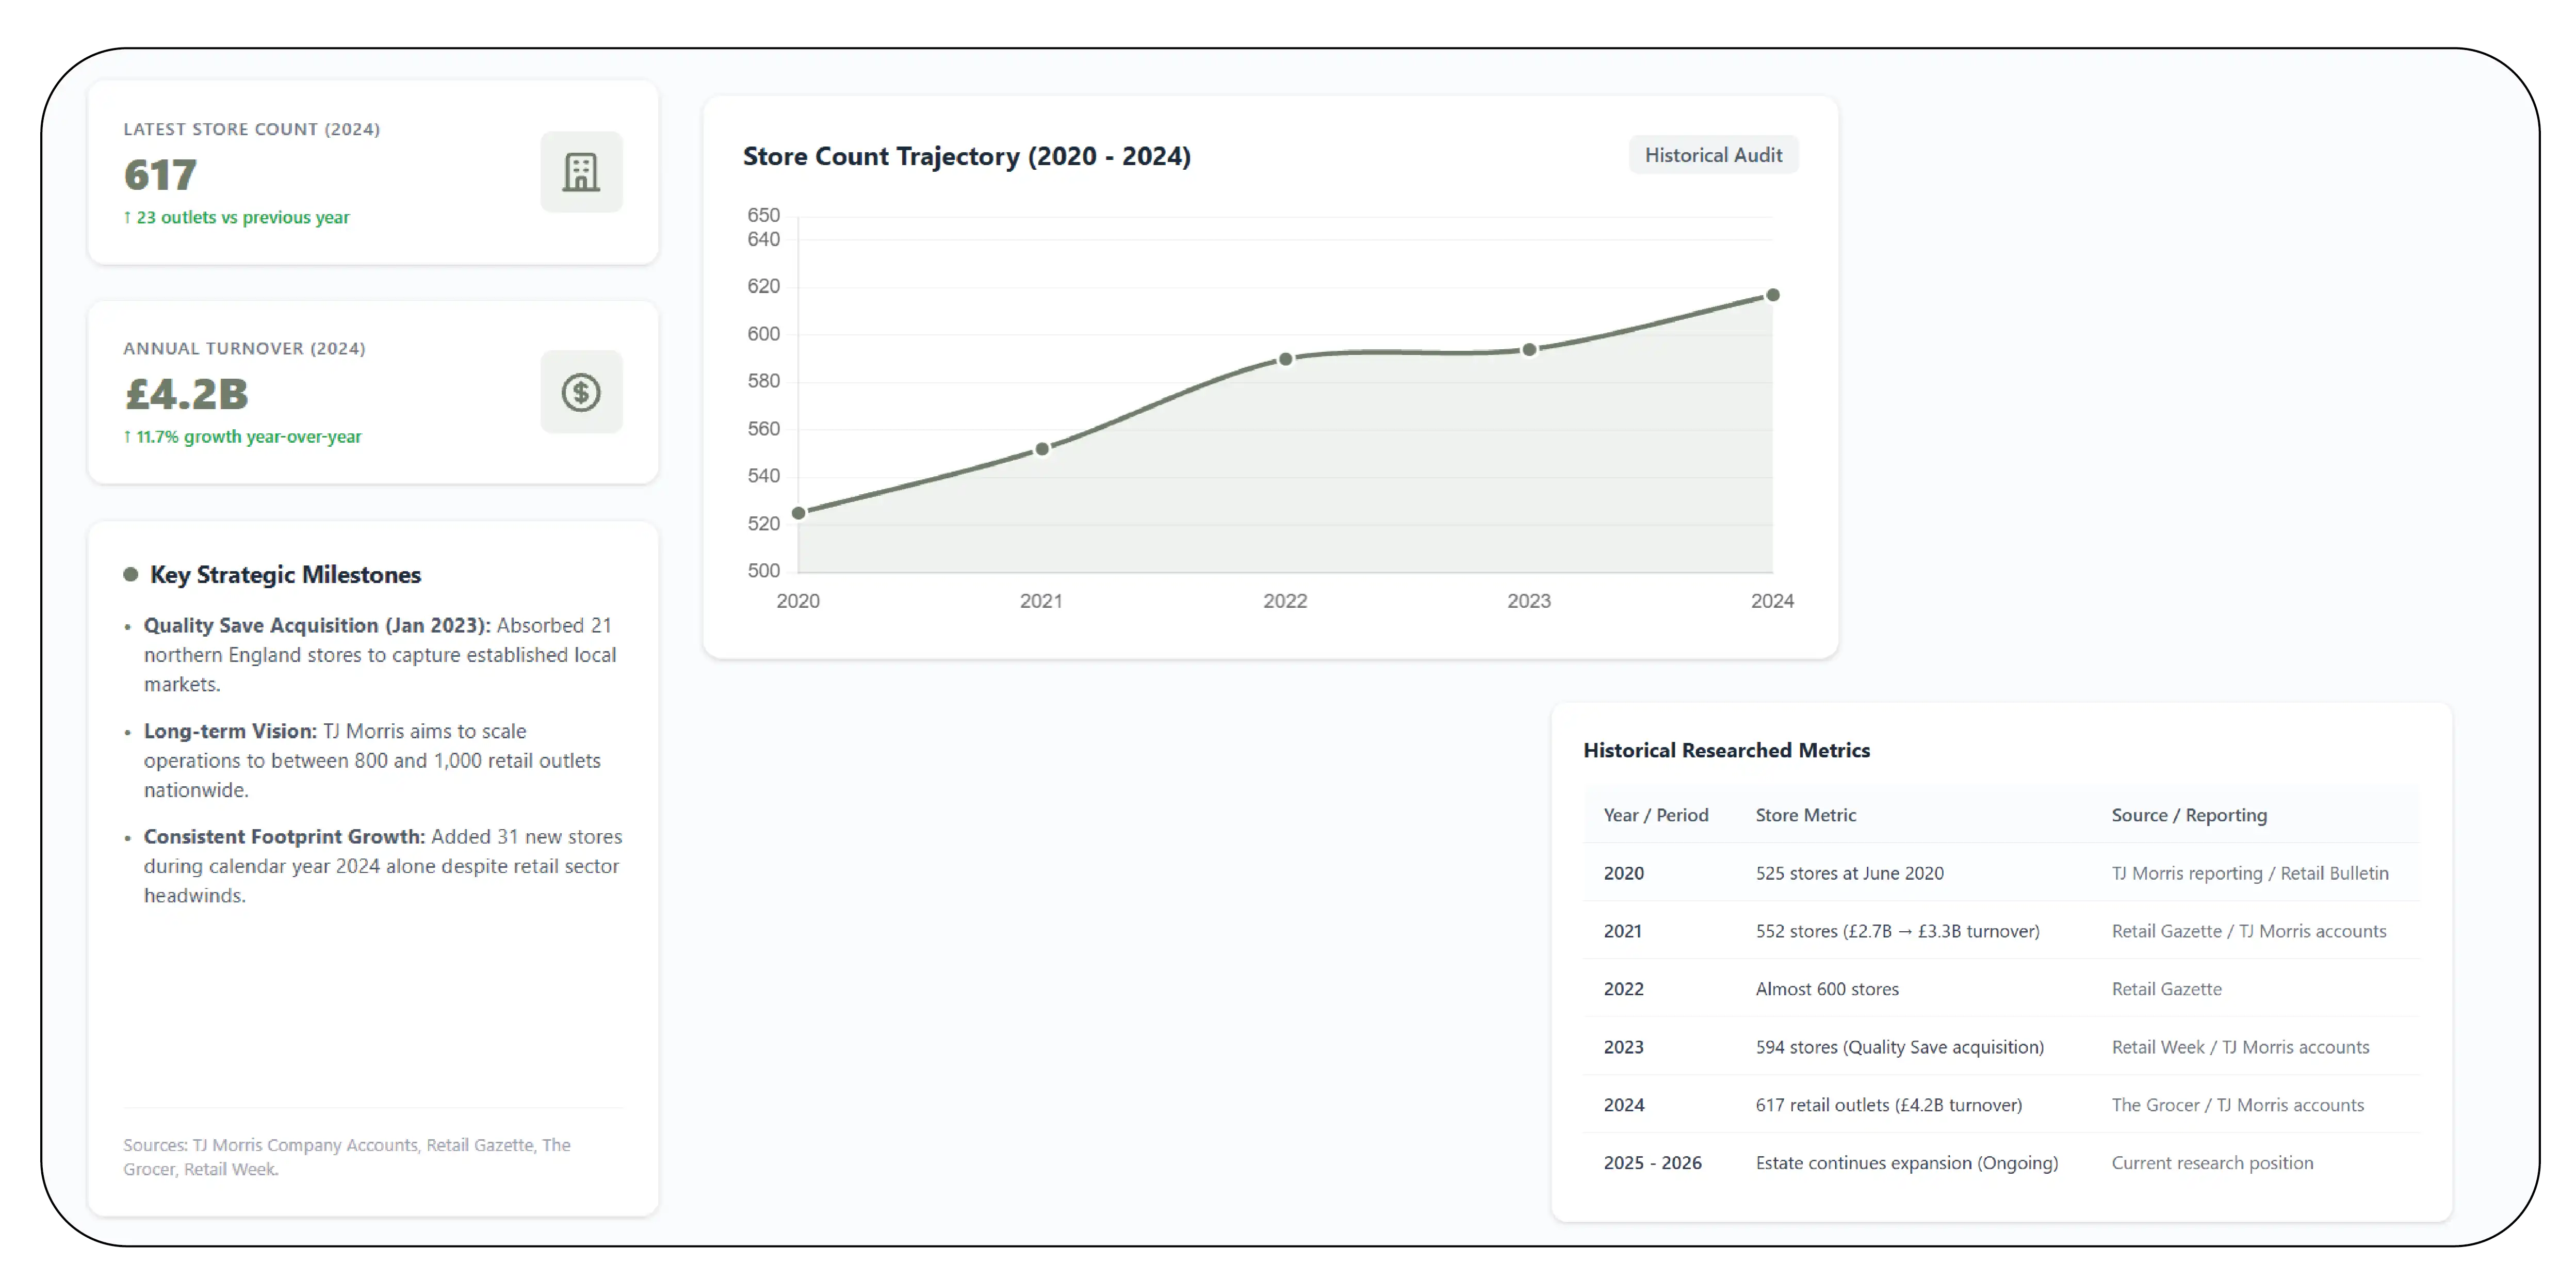Image resolution: width=2576 pixels, height=1279 pixels.
Task: Click 'Retail Week / TJ Morris accounts' cell
Action: pos(2240,1047)
